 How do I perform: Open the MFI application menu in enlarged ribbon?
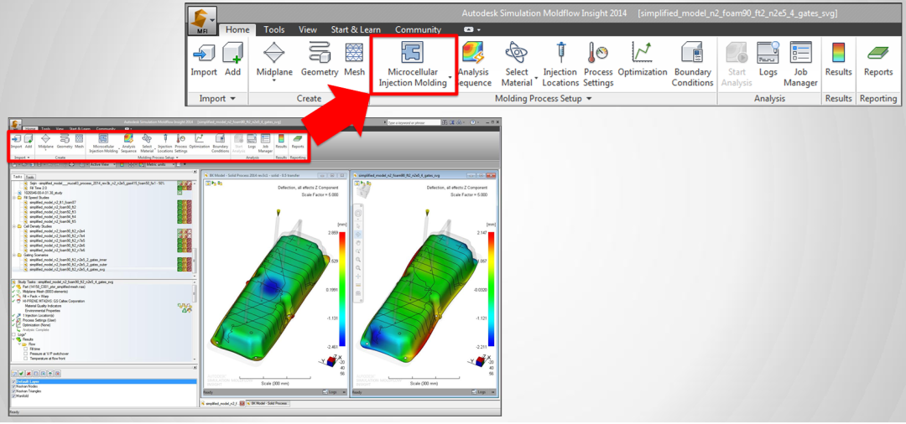click(202, 21)
